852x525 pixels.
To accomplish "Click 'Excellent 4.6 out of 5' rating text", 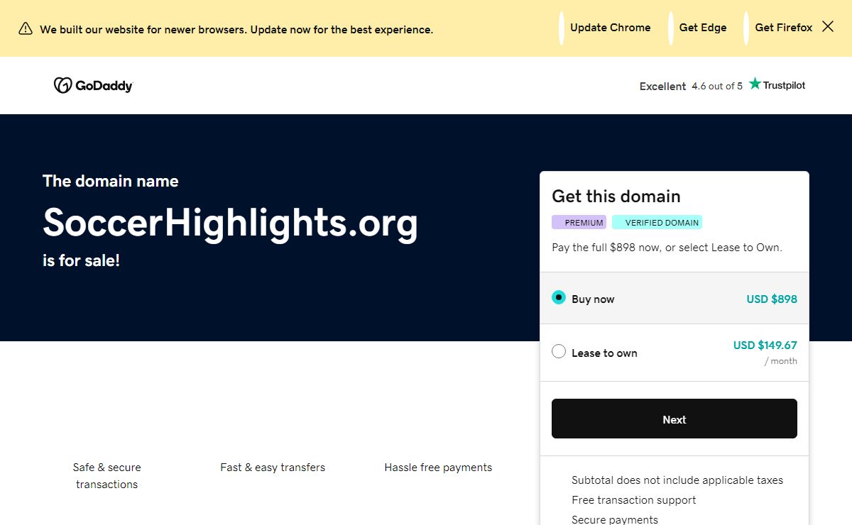I will click(x=691, y=87).
